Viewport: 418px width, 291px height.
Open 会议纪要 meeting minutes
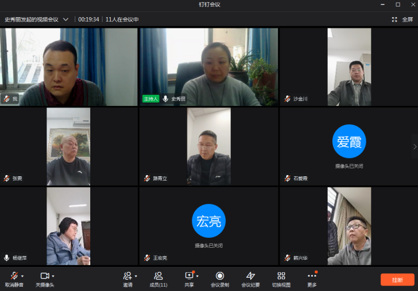click(250, 276)
